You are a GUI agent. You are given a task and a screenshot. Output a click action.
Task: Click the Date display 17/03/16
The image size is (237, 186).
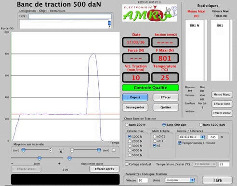click(136, 42)
